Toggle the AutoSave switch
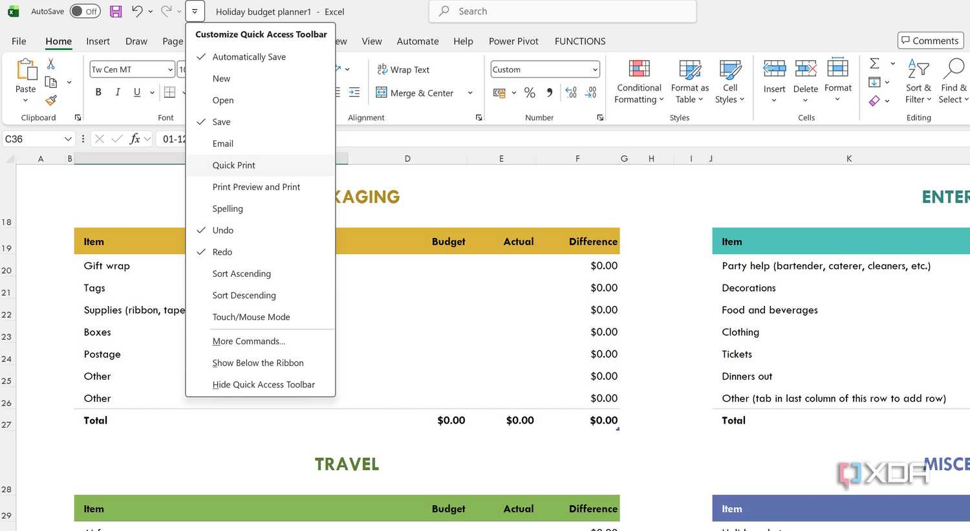Viewport: 970px width, 531px height. [85, 12]
